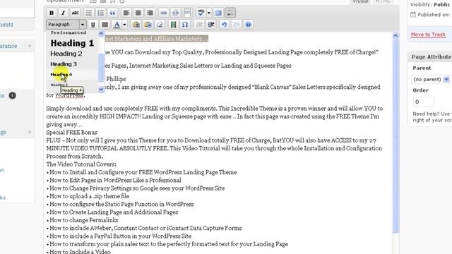
Task: Click the 'Special FREE Bonus' line
Action: 72,133
